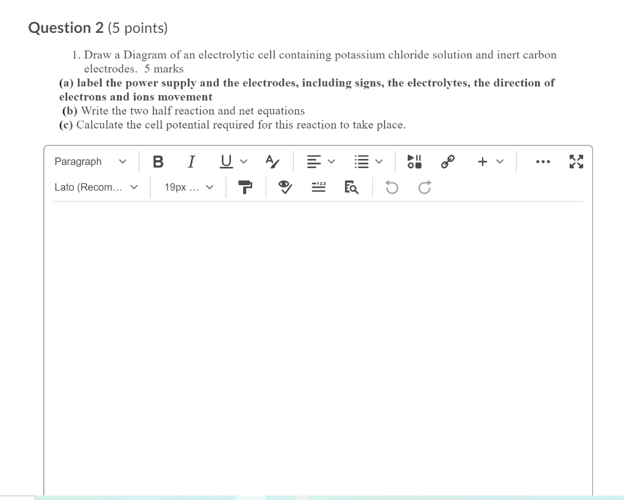
Task: Click bold text '(a) label the power supply'
Action: point(128,83)
